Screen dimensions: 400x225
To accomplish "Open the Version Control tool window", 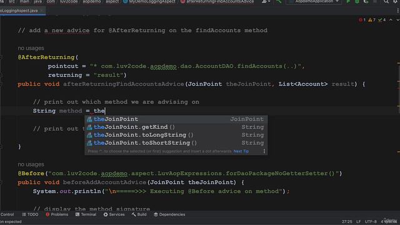I will point(7,214).
